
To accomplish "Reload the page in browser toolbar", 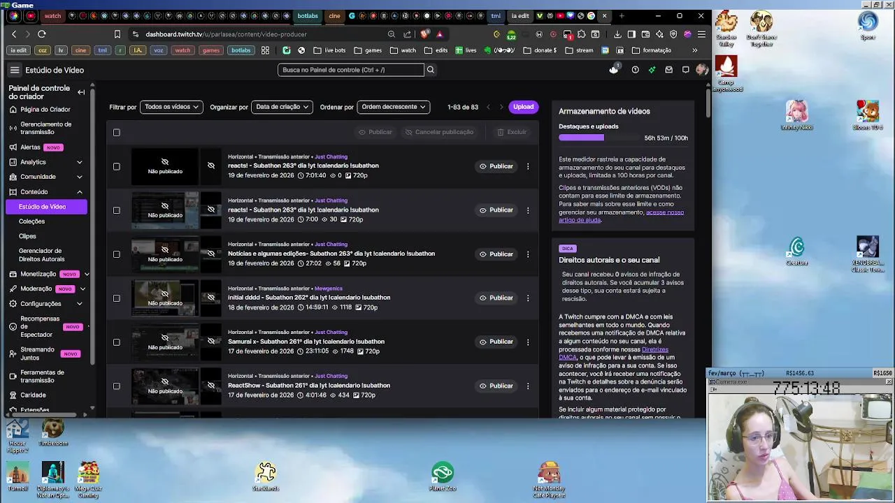I will (x=42, y=34).
